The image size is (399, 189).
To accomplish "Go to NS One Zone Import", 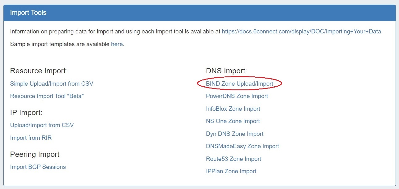I will coord(233,121).
